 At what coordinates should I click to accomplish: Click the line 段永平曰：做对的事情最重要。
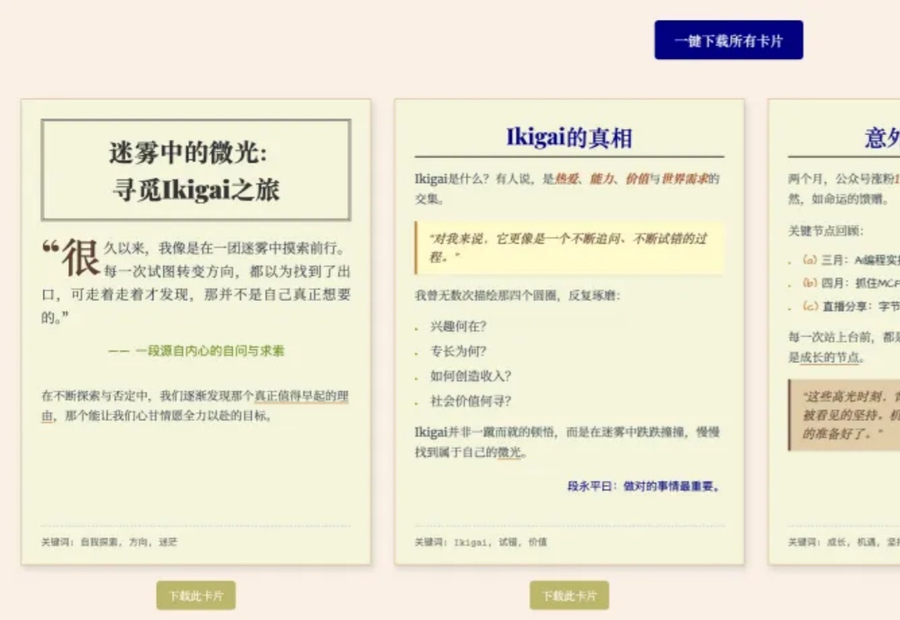pos(644,486)
